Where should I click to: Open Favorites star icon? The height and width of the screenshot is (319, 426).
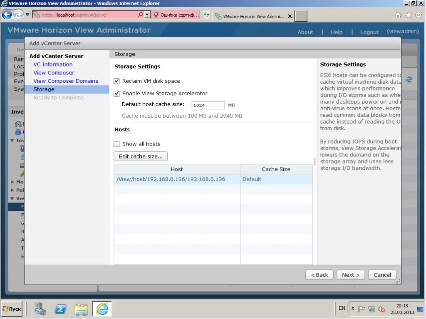pos(408,15)
